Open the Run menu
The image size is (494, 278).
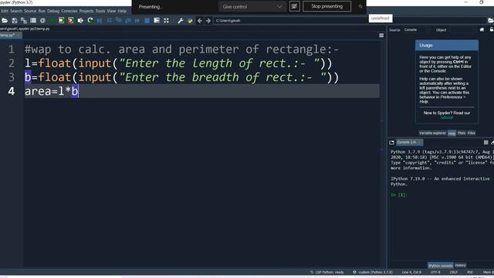(42, 11)
